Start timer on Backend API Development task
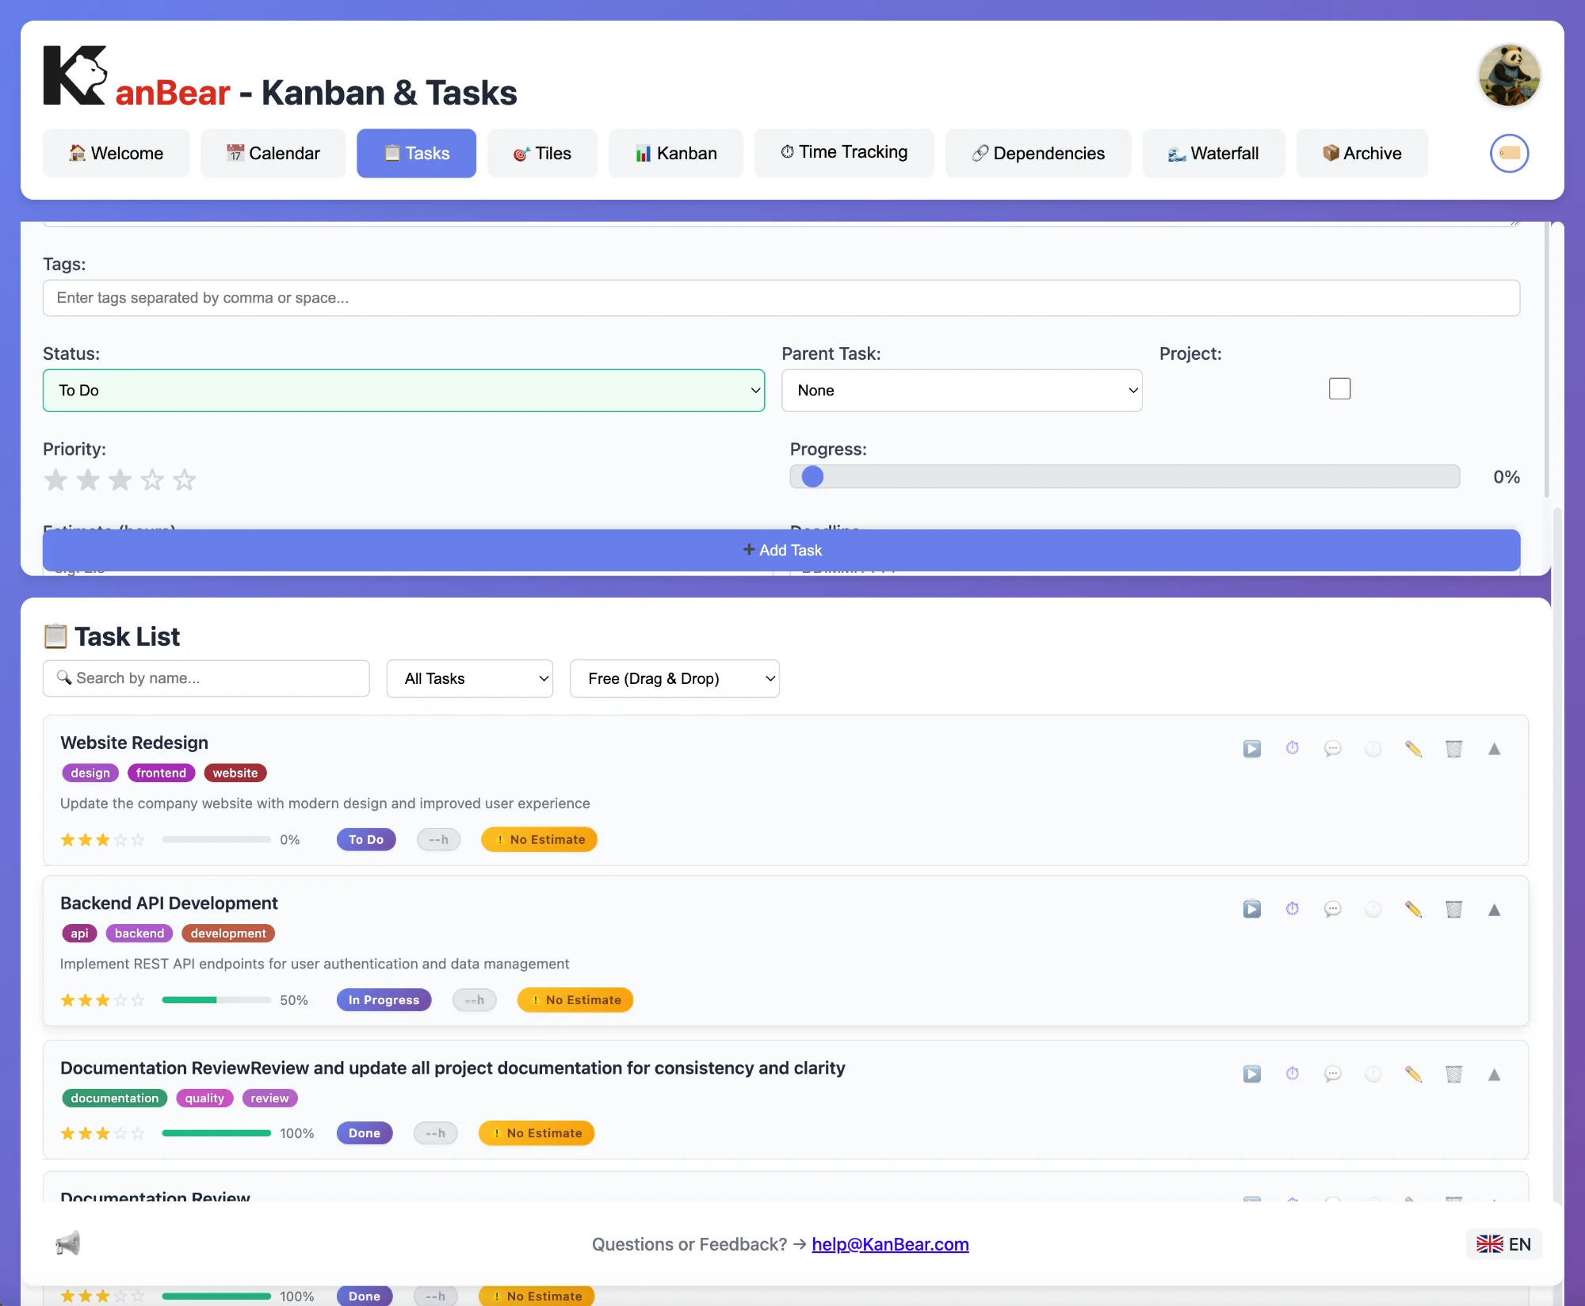This screenshot has width=1585, height=1306. [x=1251, y=909]
